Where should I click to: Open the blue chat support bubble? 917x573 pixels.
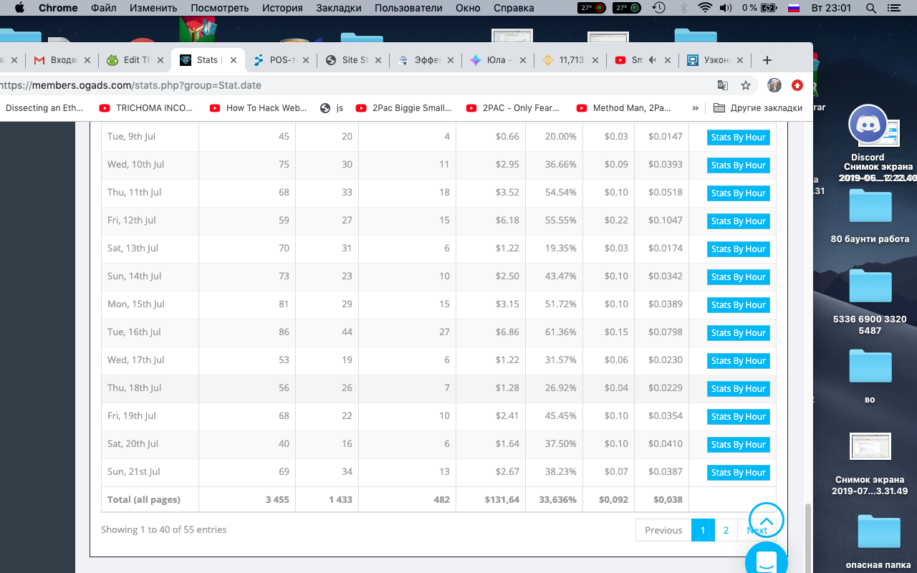[x=767, y=559]
